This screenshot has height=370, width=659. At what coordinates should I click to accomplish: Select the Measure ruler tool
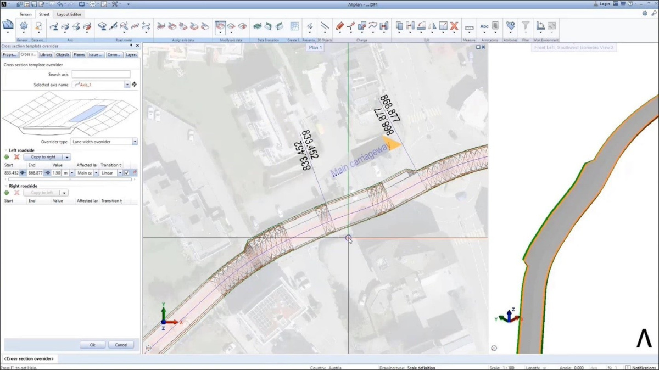tap(469, 26)
